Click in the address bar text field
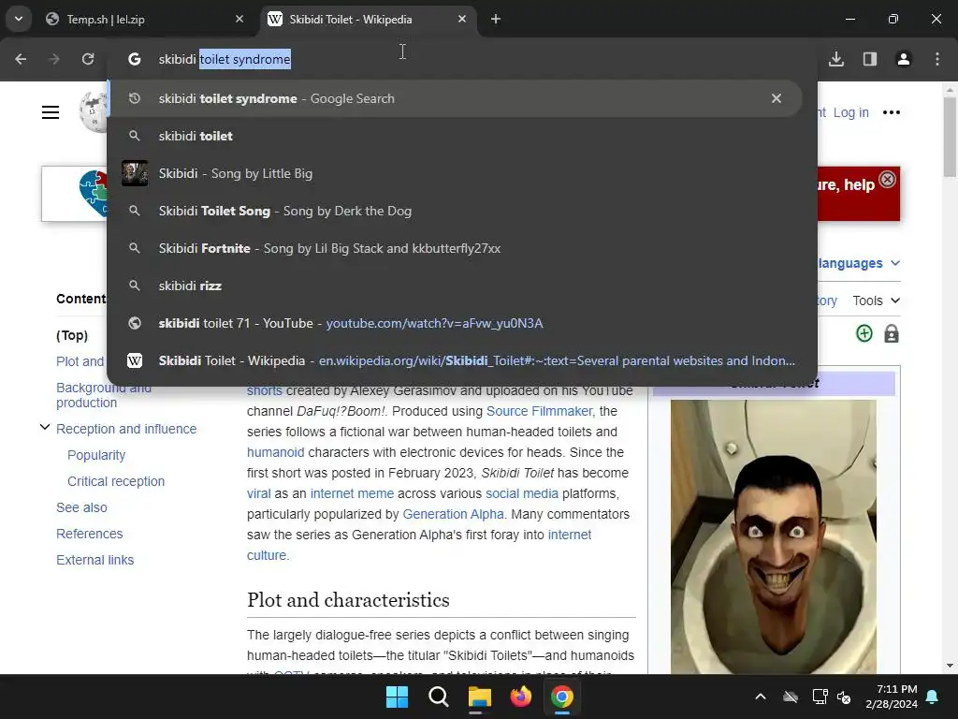 pos(464,59)
